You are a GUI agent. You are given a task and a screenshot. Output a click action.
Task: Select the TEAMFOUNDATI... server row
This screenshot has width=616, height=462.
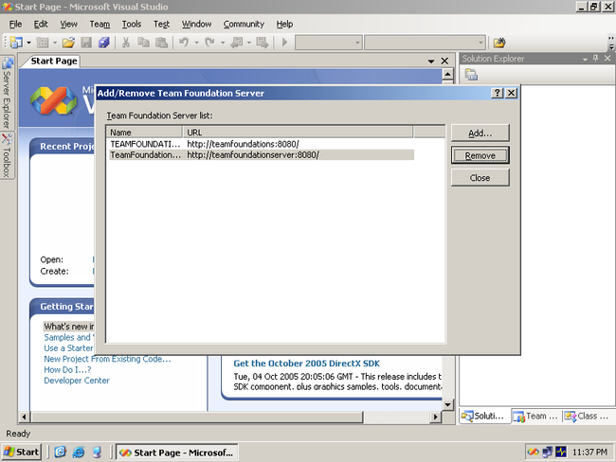click(262, 144)
